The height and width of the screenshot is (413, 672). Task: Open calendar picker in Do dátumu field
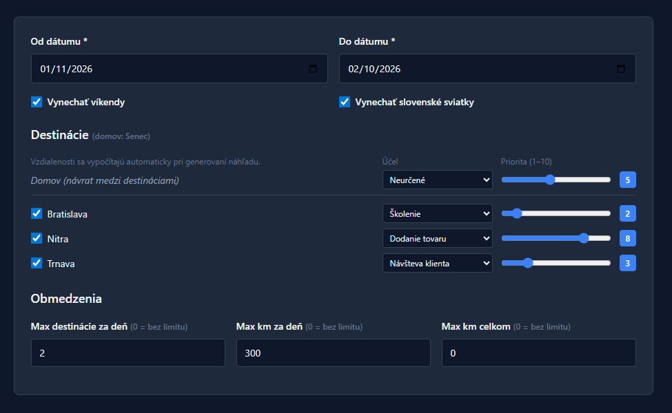pyautogui.click(x=621, y=69)
